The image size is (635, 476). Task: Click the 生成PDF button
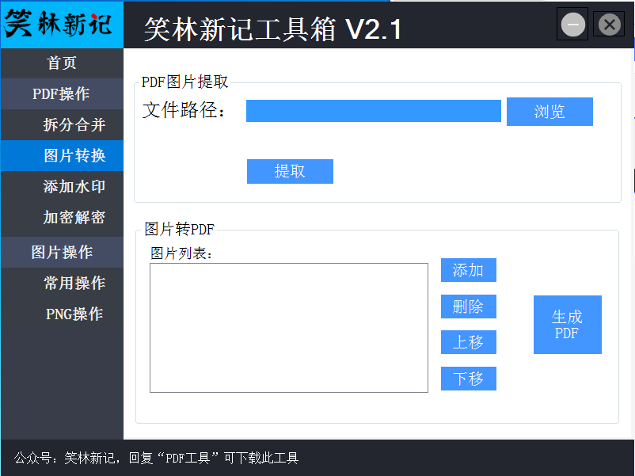click(x=568, y=325)
